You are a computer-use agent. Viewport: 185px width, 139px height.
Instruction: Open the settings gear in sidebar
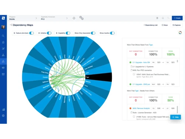(x=3, y=116)
